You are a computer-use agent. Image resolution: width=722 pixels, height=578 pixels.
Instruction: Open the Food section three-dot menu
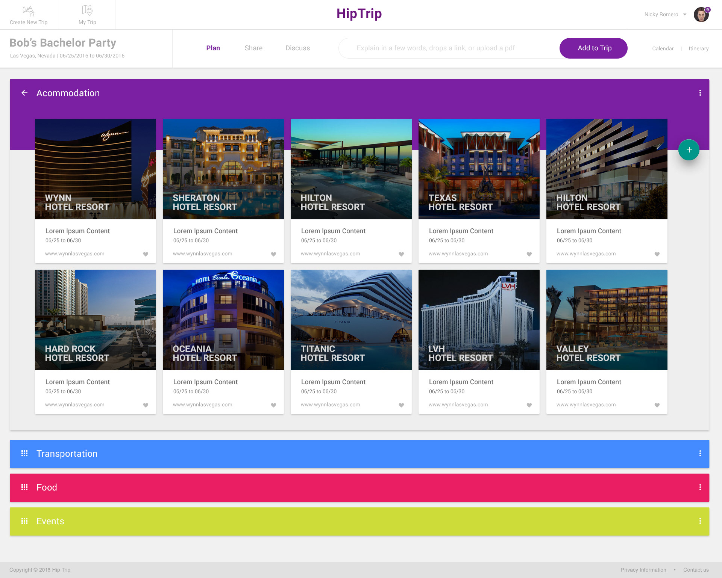click(x=700, y=487)
